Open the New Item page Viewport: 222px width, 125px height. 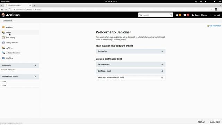pyautogui.click(x=9, y=27)
